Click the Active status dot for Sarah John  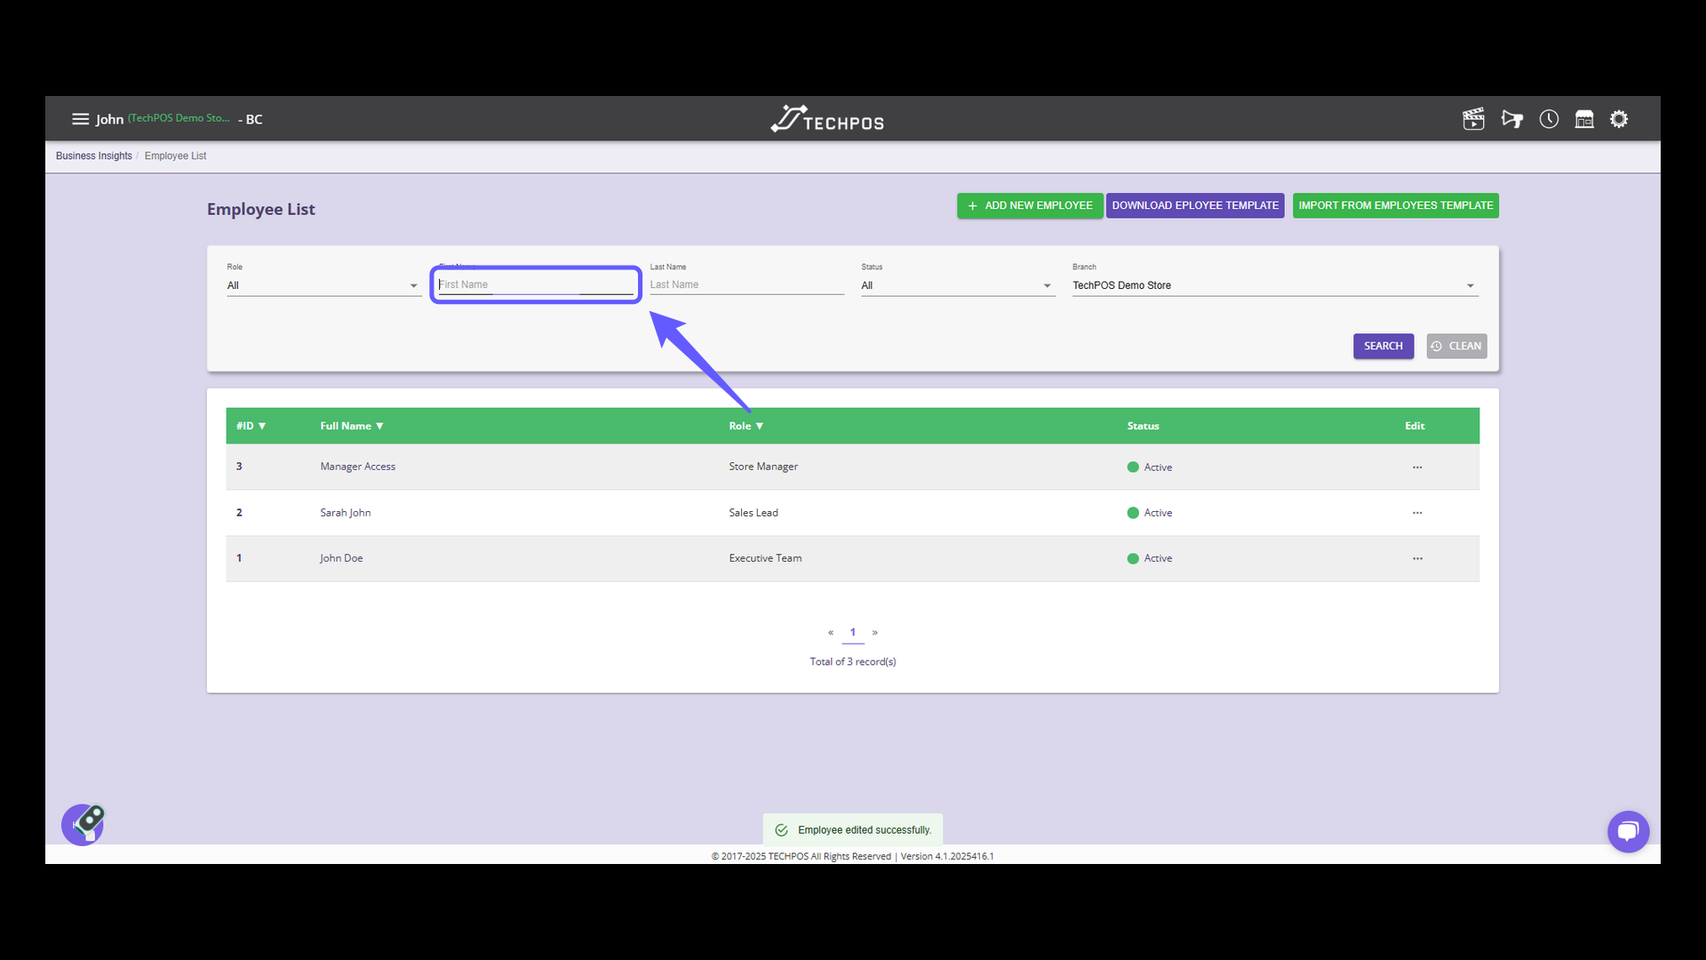1132,512
